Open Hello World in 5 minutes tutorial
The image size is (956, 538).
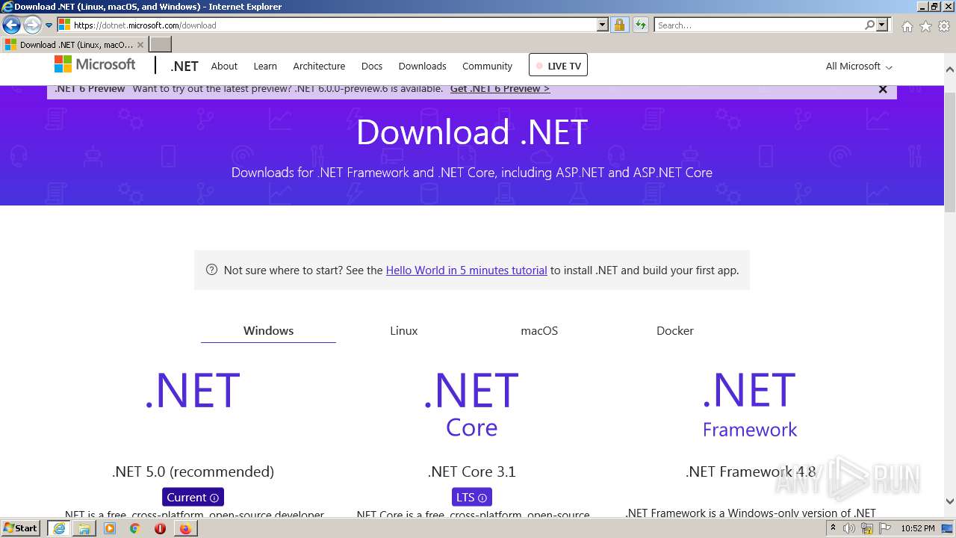coord(466,270)
